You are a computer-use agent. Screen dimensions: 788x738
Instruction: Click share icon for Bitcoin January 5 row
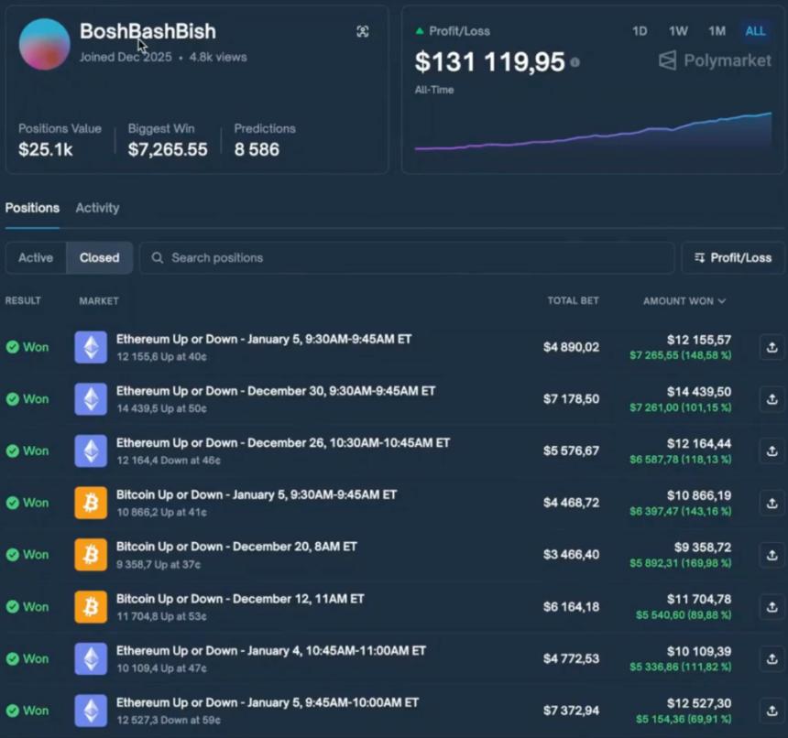point(772,503)
